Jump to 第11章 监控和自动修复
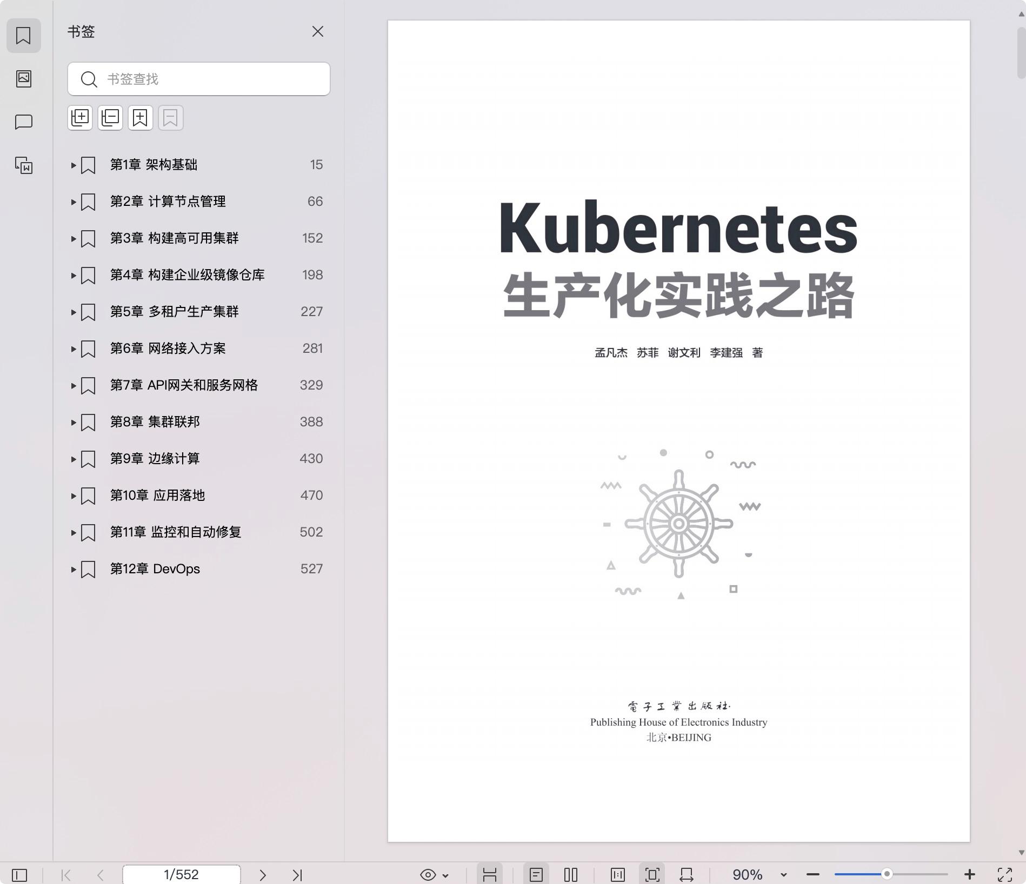The image size is (1026, 884). tap(176, 532)
